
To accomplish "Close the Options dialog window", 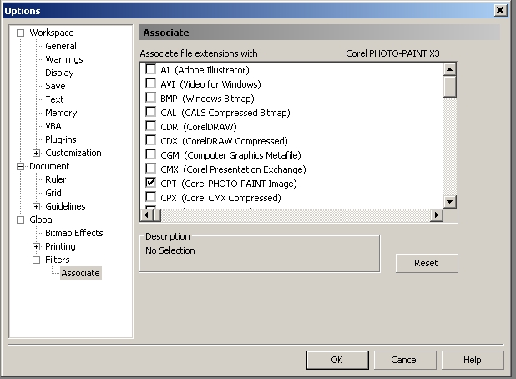I will coord(500,10).
